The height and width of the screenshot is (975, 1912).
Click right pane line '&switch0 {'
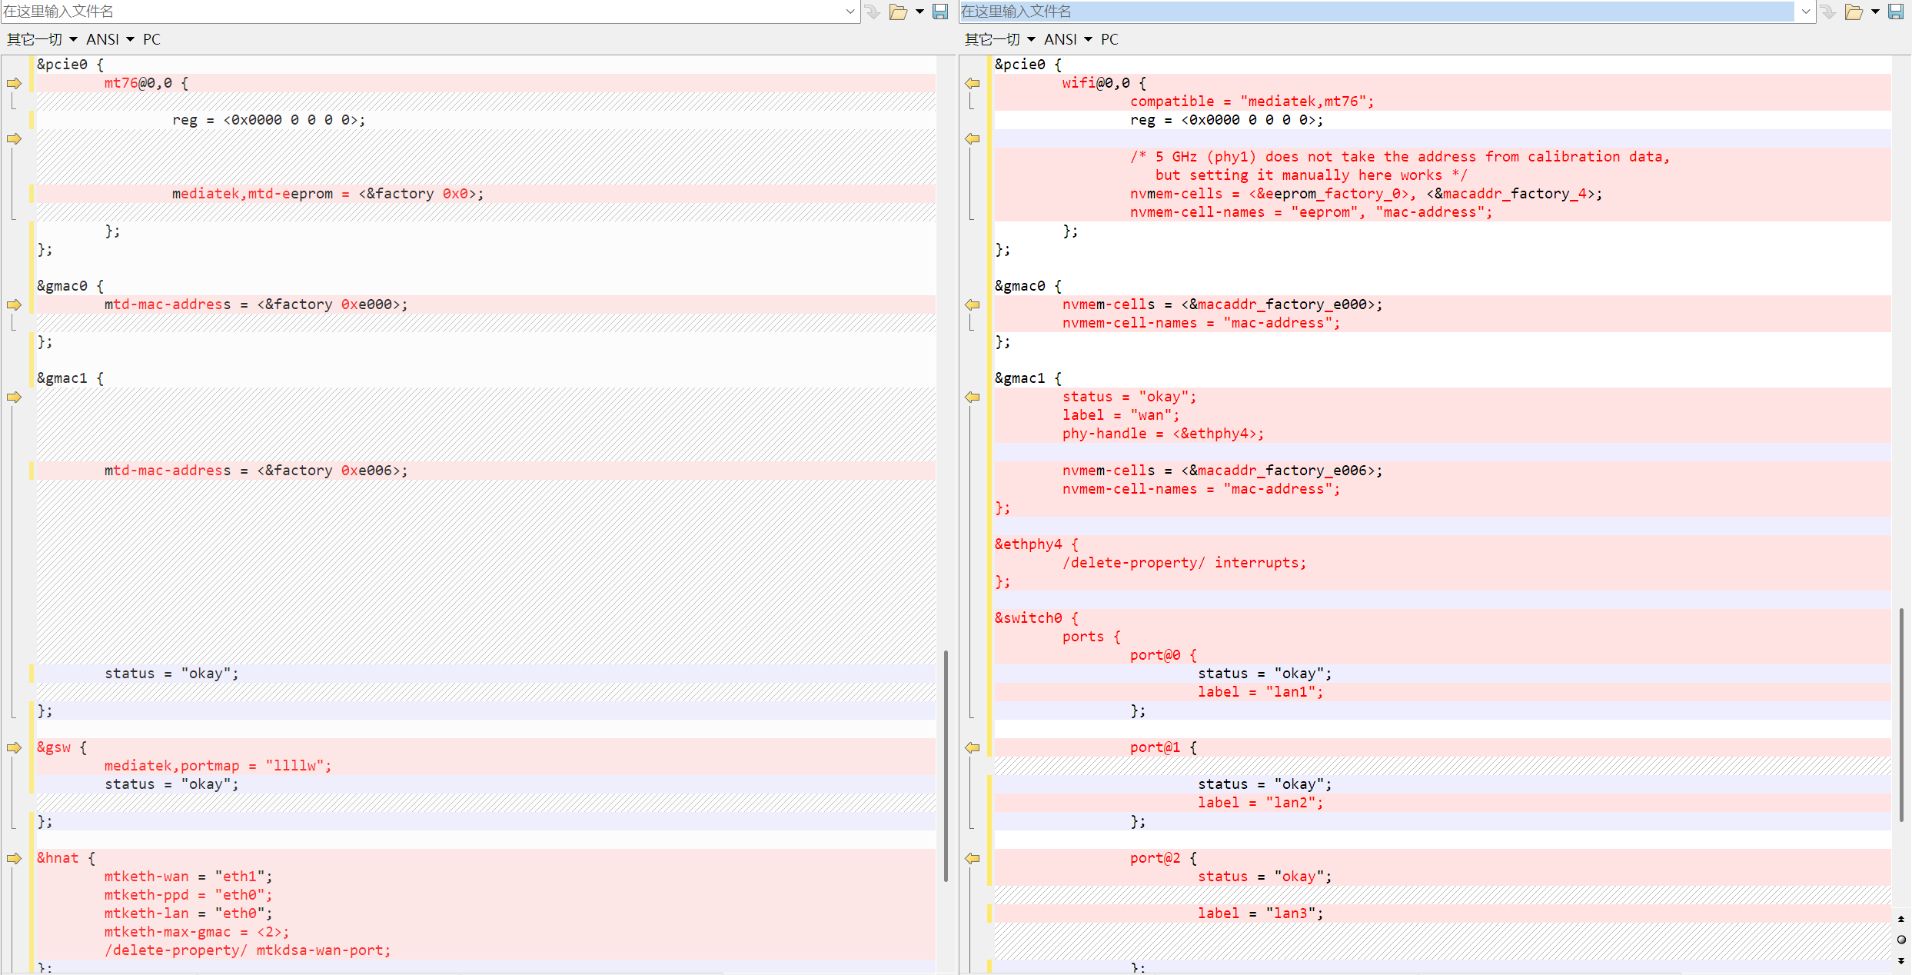1036,618
